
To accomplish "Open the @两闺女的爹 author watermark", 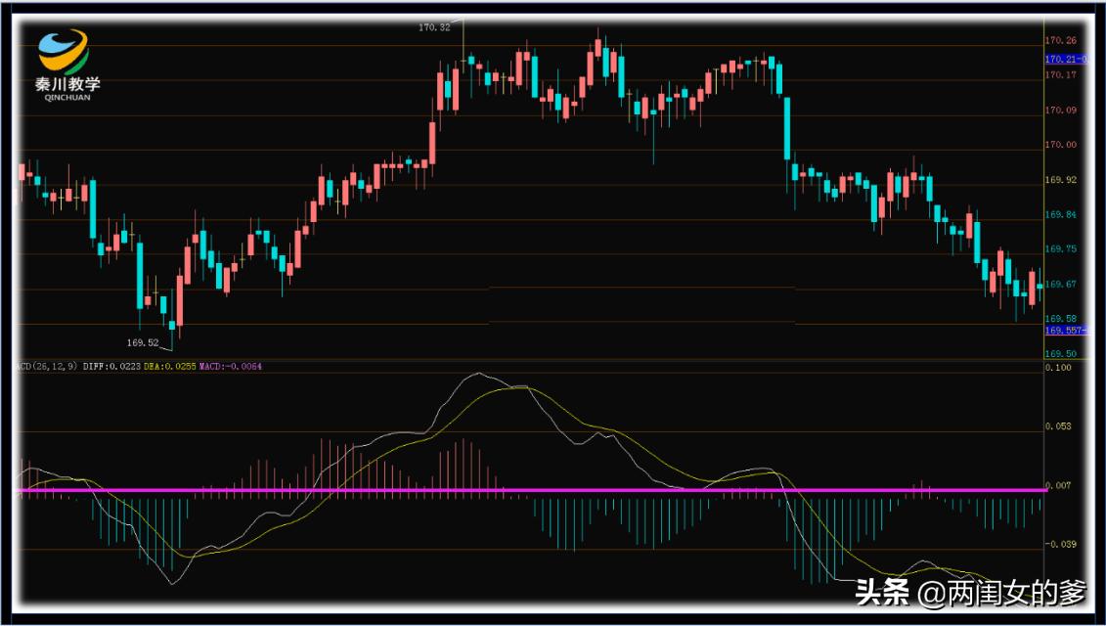I will click(x=1001, y=595).
